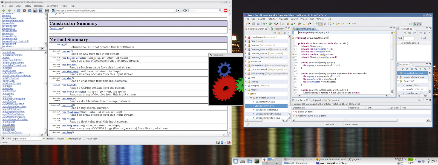The height and width of the screenshot is (165, 438).
Task: Click the New Task icon in Task List
Action: [x=405, y=33]
